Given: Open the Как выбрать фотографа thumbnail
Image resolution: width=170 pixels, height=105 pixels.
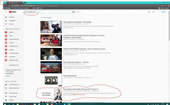Looking at the screenshot, I should pos(51,94).
